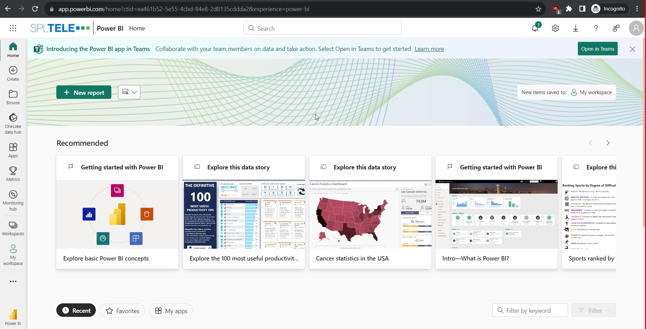Viewport: 646px width, 329px height.
Task: Open Browse in the left navigation
Action: pyautogui.click(x=13, y=97)
